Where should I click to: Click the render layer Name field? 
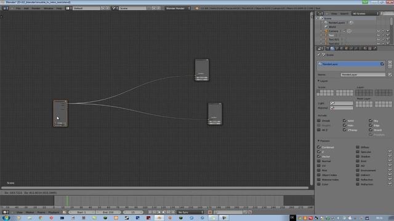coord(363,74)
